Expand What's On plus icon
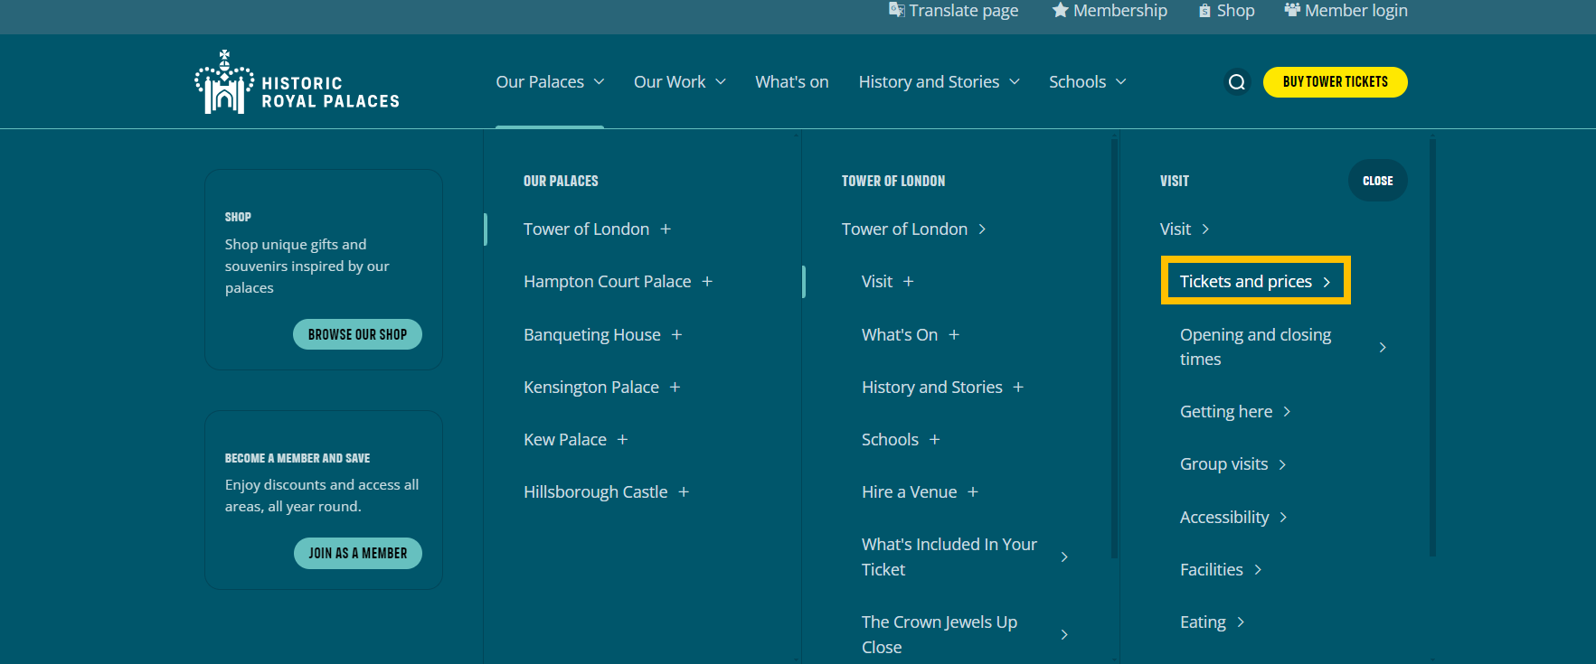1596x664 pixels. pyautogui.click(x=954, y=335)
